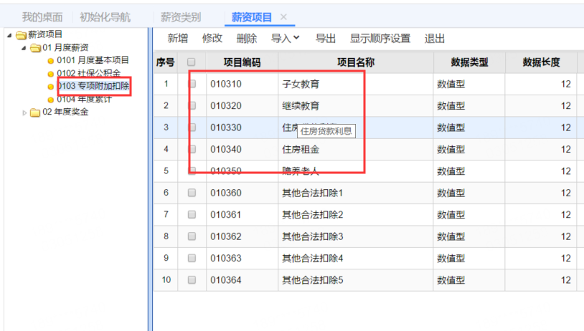The height and width of the screenshot is (331, 584).
Task: Select tree item 0104 年度累计
Action: 84,100
